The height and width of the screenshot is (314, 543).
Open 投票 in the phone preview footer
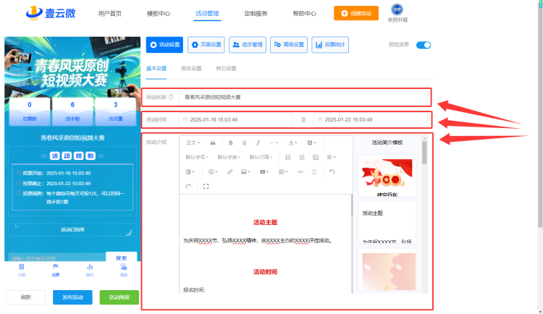(x=56, y=270)
